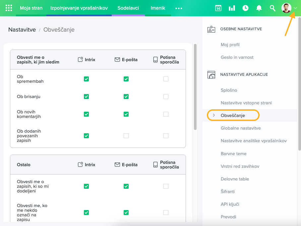Go to Barvne teme settings
Viewport: 301px width, 226px height.
click(x=233, y=154)
